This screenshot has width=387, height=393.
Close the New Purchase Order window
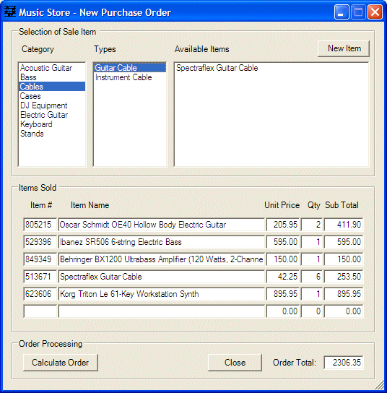point(375,12)
